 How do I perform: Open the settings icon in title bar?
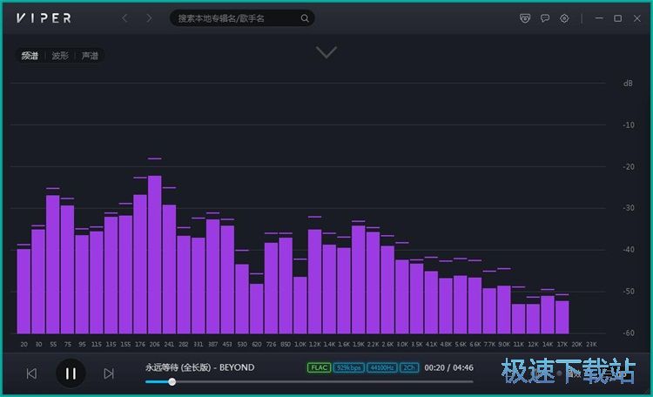coord(564,18)
